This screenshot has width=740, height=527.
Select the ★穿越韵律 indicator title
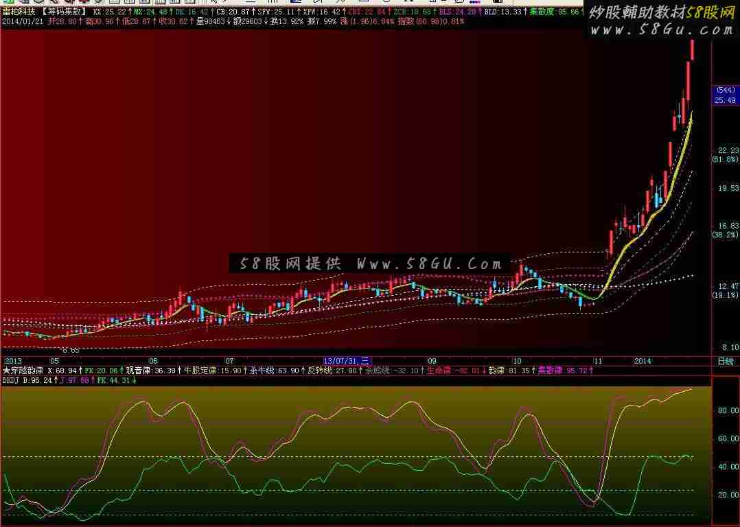click(x=23, y=371)
